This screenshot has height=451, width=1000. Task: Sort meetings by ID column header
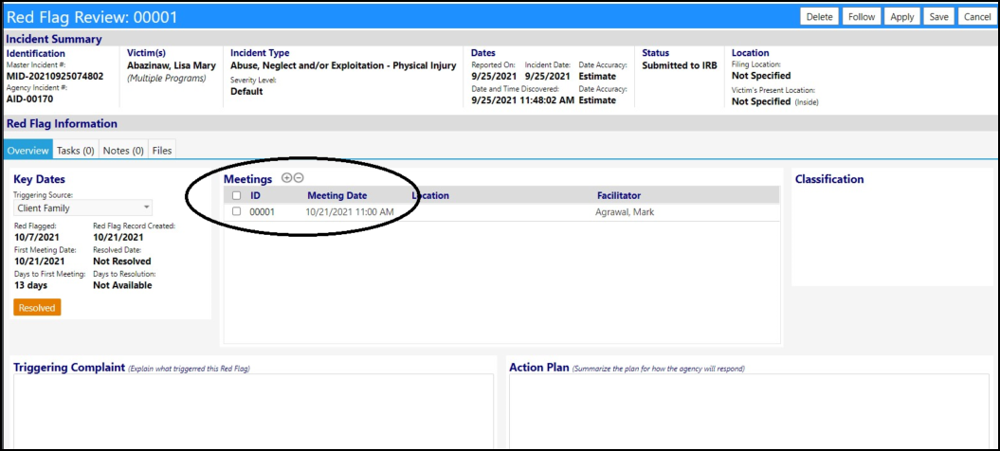tap(255, 196)
